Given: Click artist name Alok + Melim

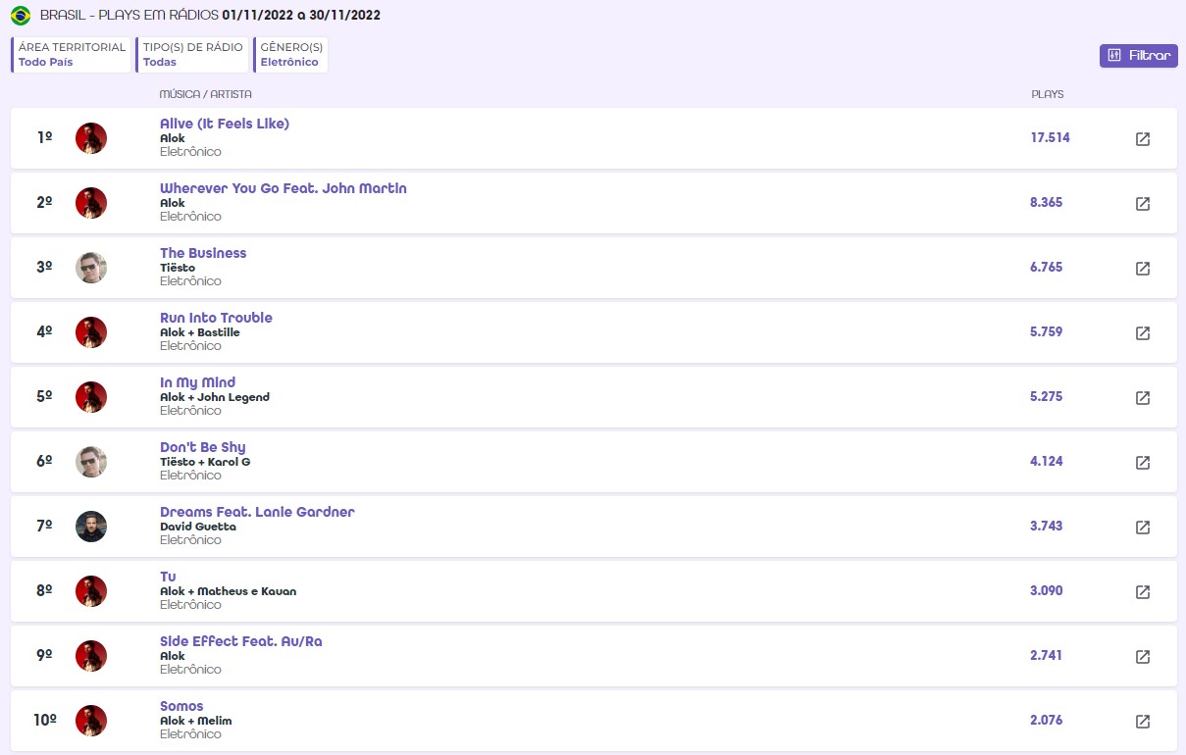Looking at the screenshot, I should tap(196, 721).
